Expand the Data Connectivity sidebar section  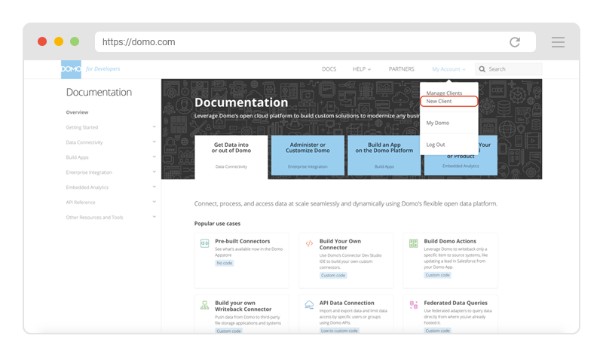[x=154, y=142]
